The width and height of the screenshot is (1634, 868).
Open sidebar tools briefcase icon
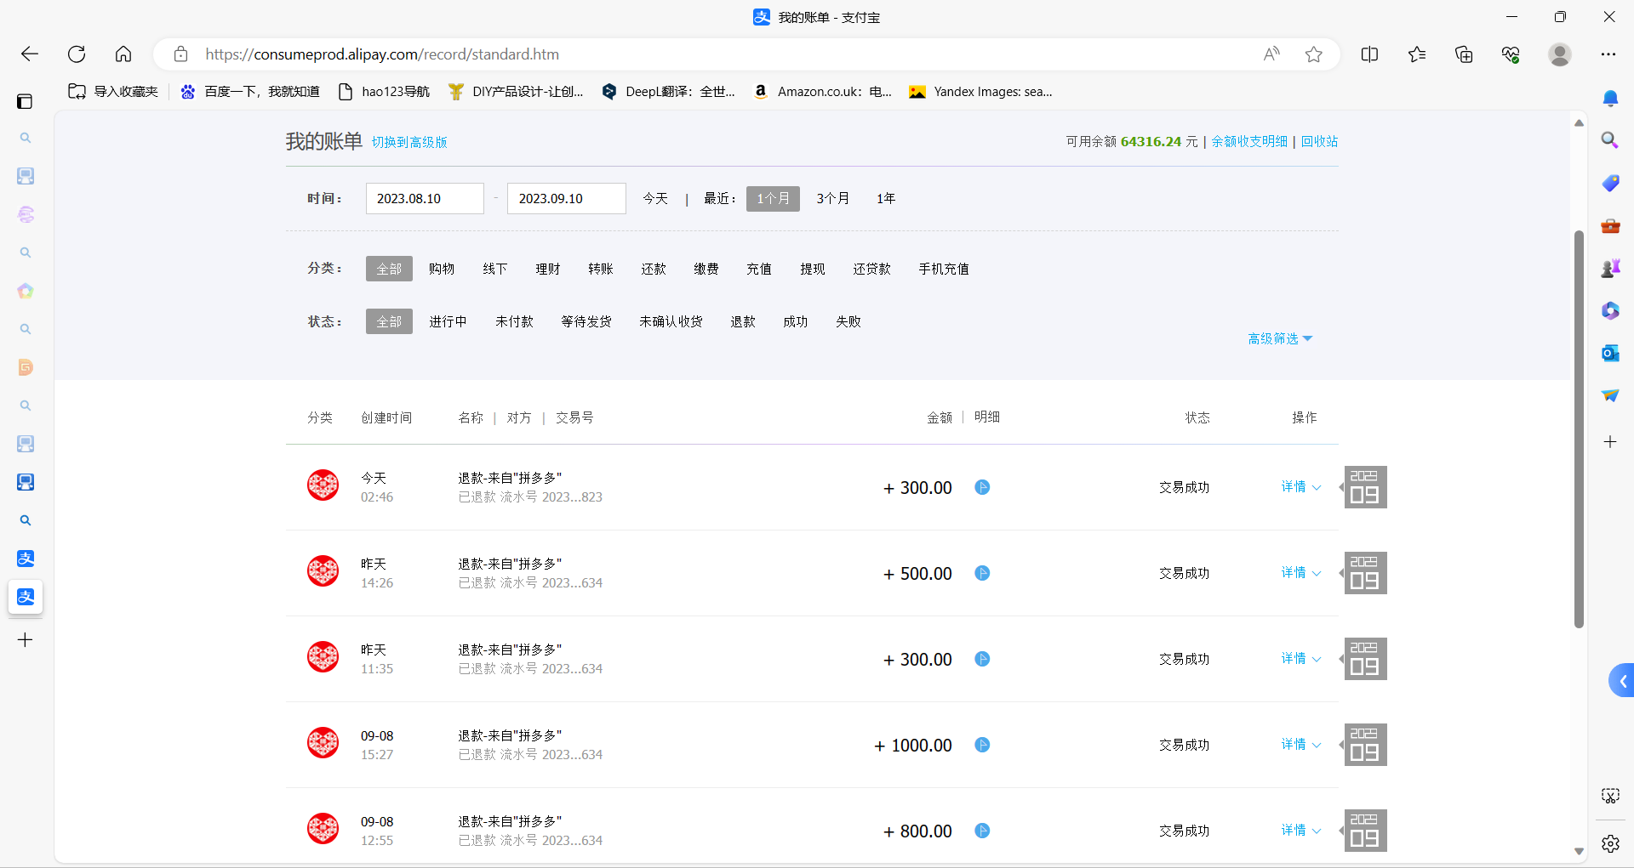(1610, 226)
